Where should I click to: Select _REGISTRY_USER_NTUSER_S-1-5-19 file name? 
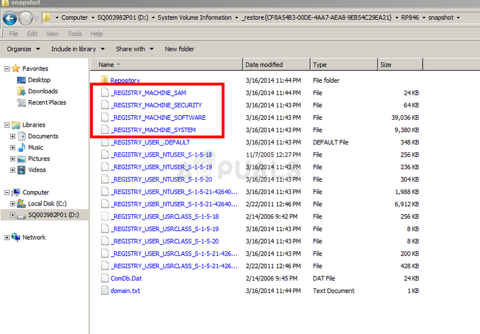click(161, 167)
